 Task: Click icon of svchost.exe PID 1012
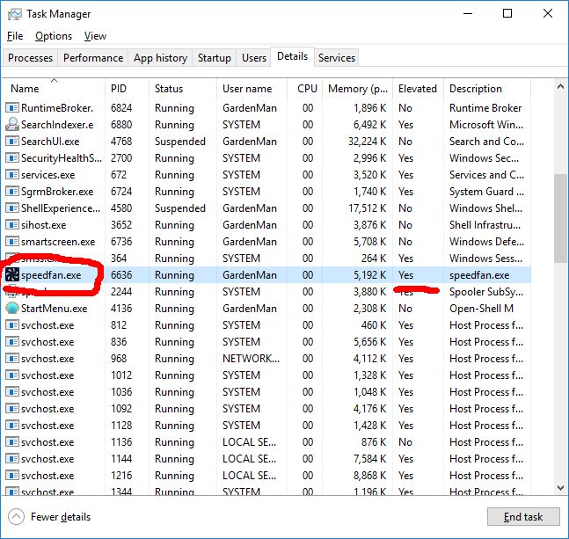coord(12,375)
